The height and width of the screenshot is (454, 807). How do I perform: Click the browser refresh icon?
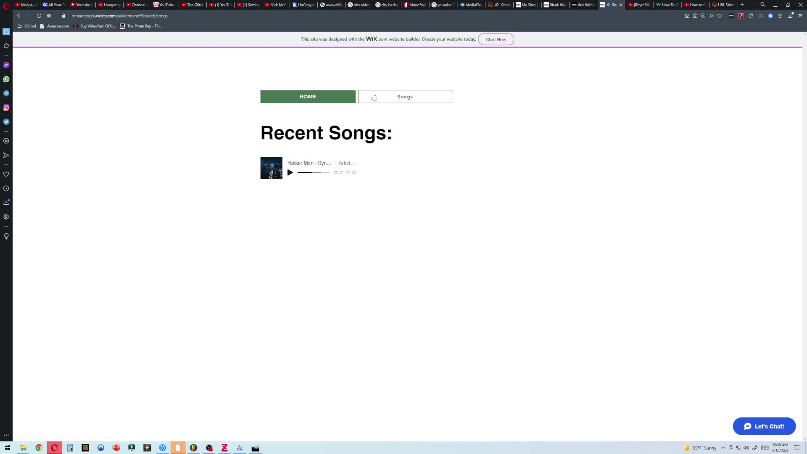pos(39,16)
